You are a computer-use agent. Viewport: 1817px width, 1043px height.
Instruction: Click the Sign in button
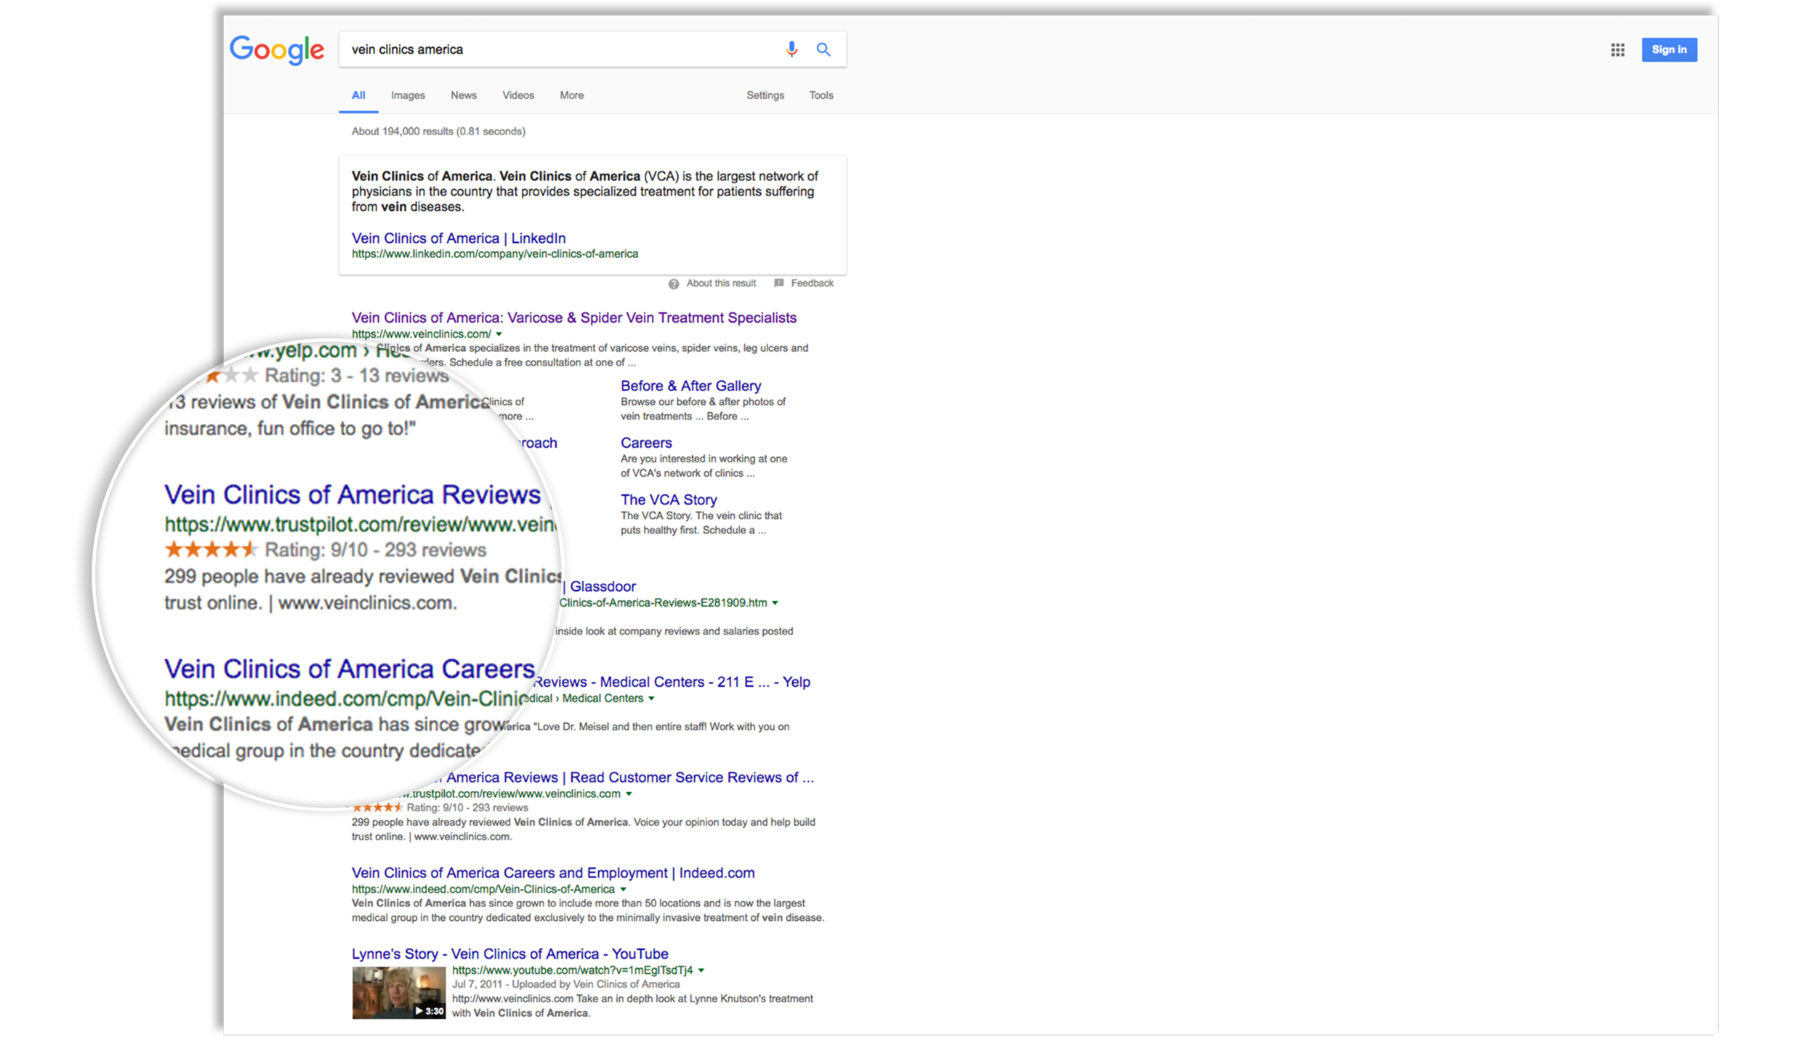click(x=1669, y=49)
